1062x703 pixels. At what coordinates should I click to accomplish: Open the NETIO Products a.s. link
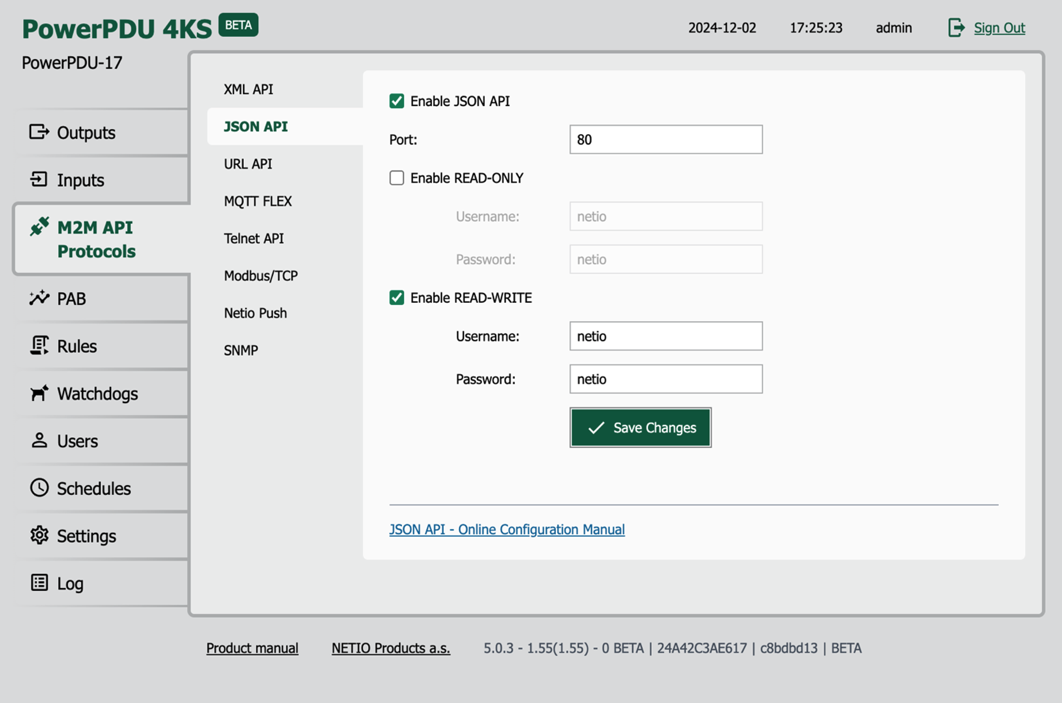pyautogui.click(x=391, y=647)
